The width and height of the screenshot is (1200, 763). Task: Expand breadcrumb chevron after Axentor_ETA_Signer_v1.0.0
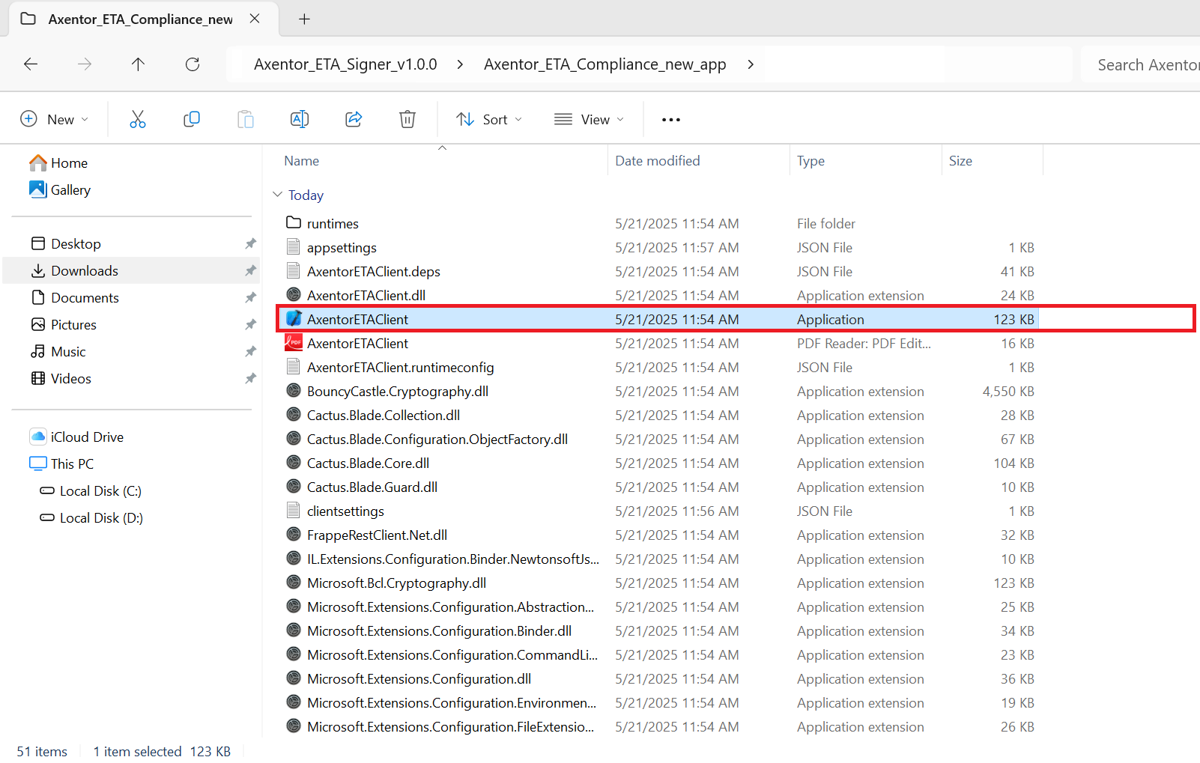[460, 64]
